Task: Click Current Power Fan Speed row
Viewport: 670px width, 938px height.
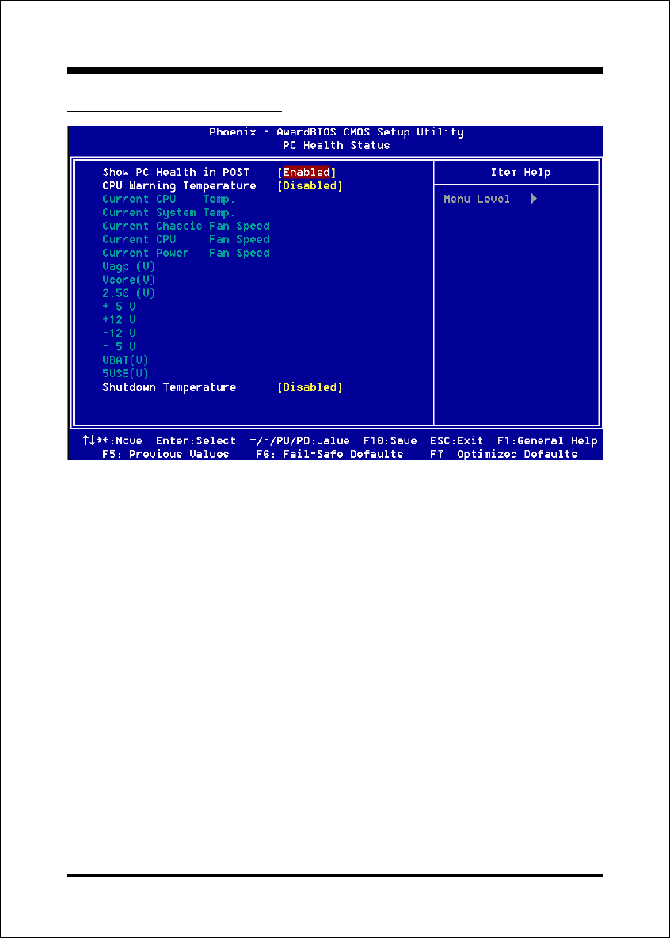Action: (186, 253)
